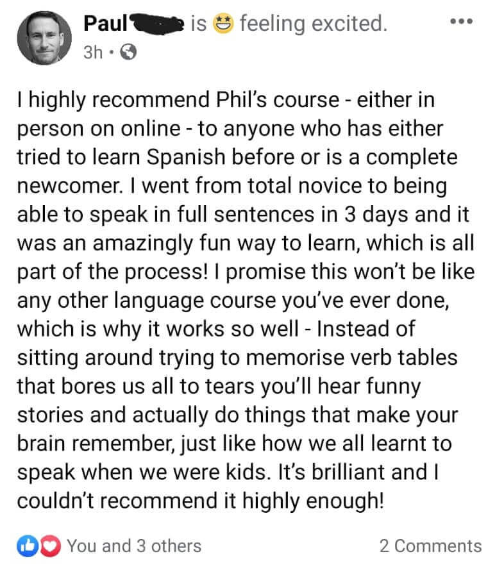This screenshot has width=488, height=568.
Task: Click the excited face emoji
Action: coord(224,24)
